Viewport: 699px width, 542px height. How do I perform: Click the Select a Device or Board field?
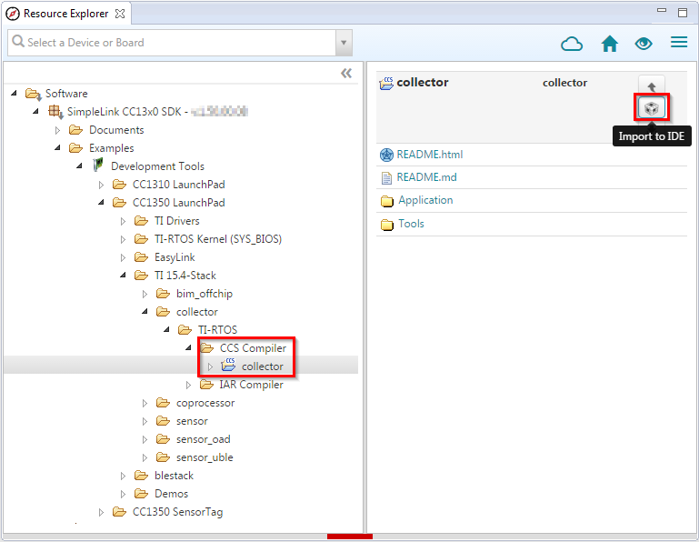[173, 43]
